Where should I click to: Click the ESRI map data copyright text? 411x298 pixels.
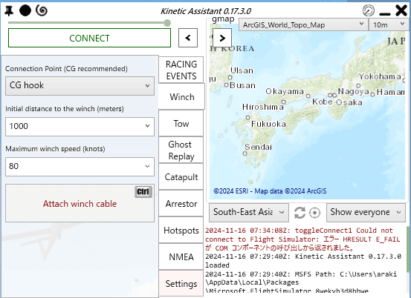(x=270, y=191)
